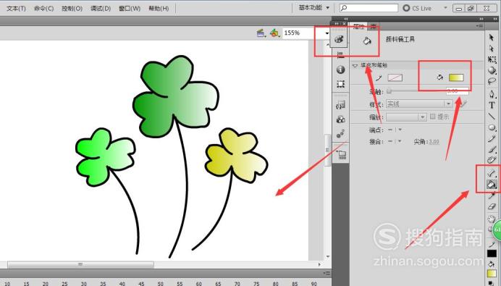The height and width of the screenshot is (286, 501).
Task: Open the Transform panel icon
Action: [x=341, y=84]
